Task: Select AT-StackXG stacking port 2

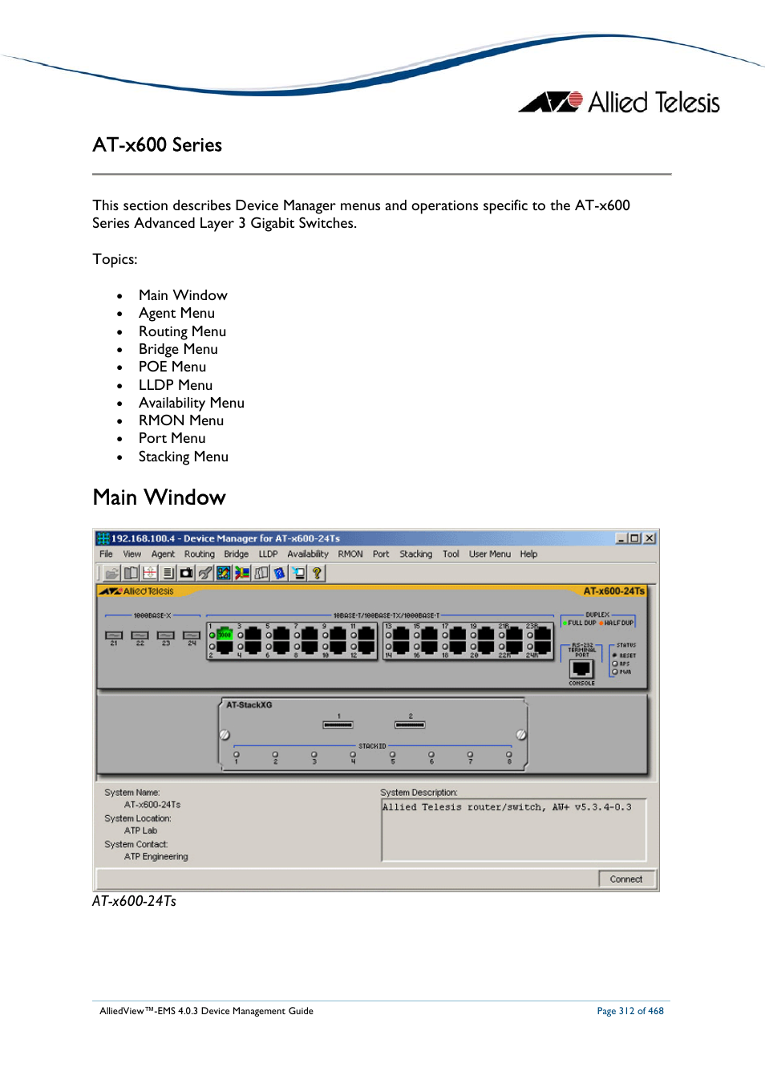Action: 410,725
